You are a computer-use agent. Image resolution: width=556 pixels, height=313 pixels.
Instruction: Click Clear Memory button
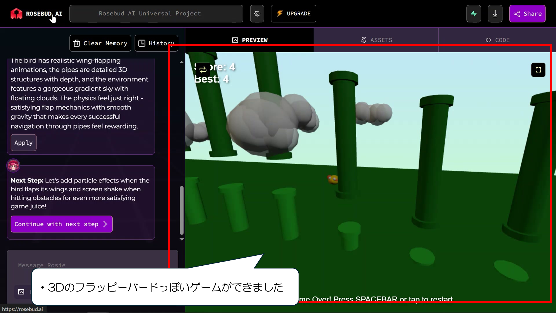pos(100,43)
